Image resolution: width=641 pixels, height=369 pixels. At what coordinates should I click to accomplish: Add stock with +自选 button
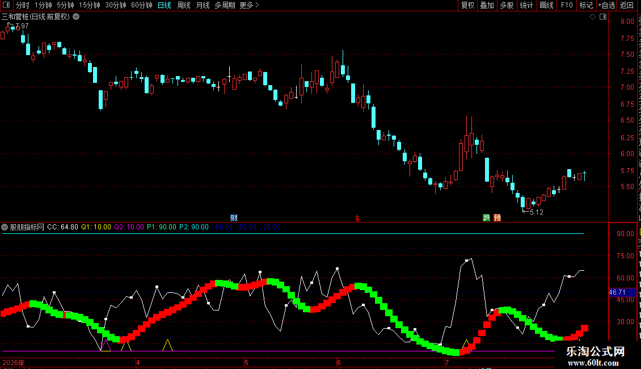tap(606, 5)
